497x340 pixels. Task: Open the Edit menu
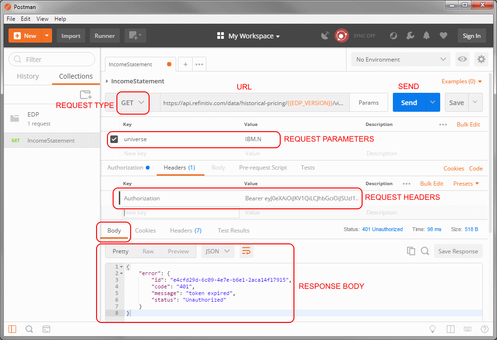tap(26, 19)
